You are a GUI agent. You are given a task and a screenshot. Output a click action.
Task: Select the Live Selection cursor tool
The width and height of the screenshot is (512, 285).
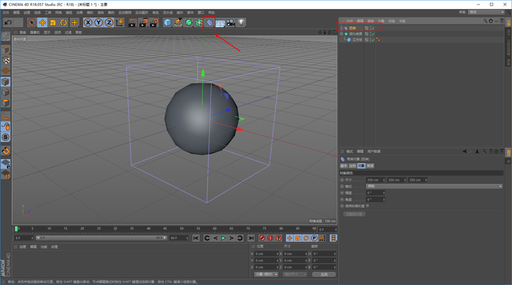(32, 23)
